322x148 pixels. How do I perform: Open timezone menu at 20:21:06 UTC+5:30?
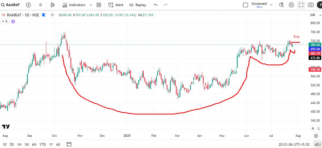[x=294, y=144]
